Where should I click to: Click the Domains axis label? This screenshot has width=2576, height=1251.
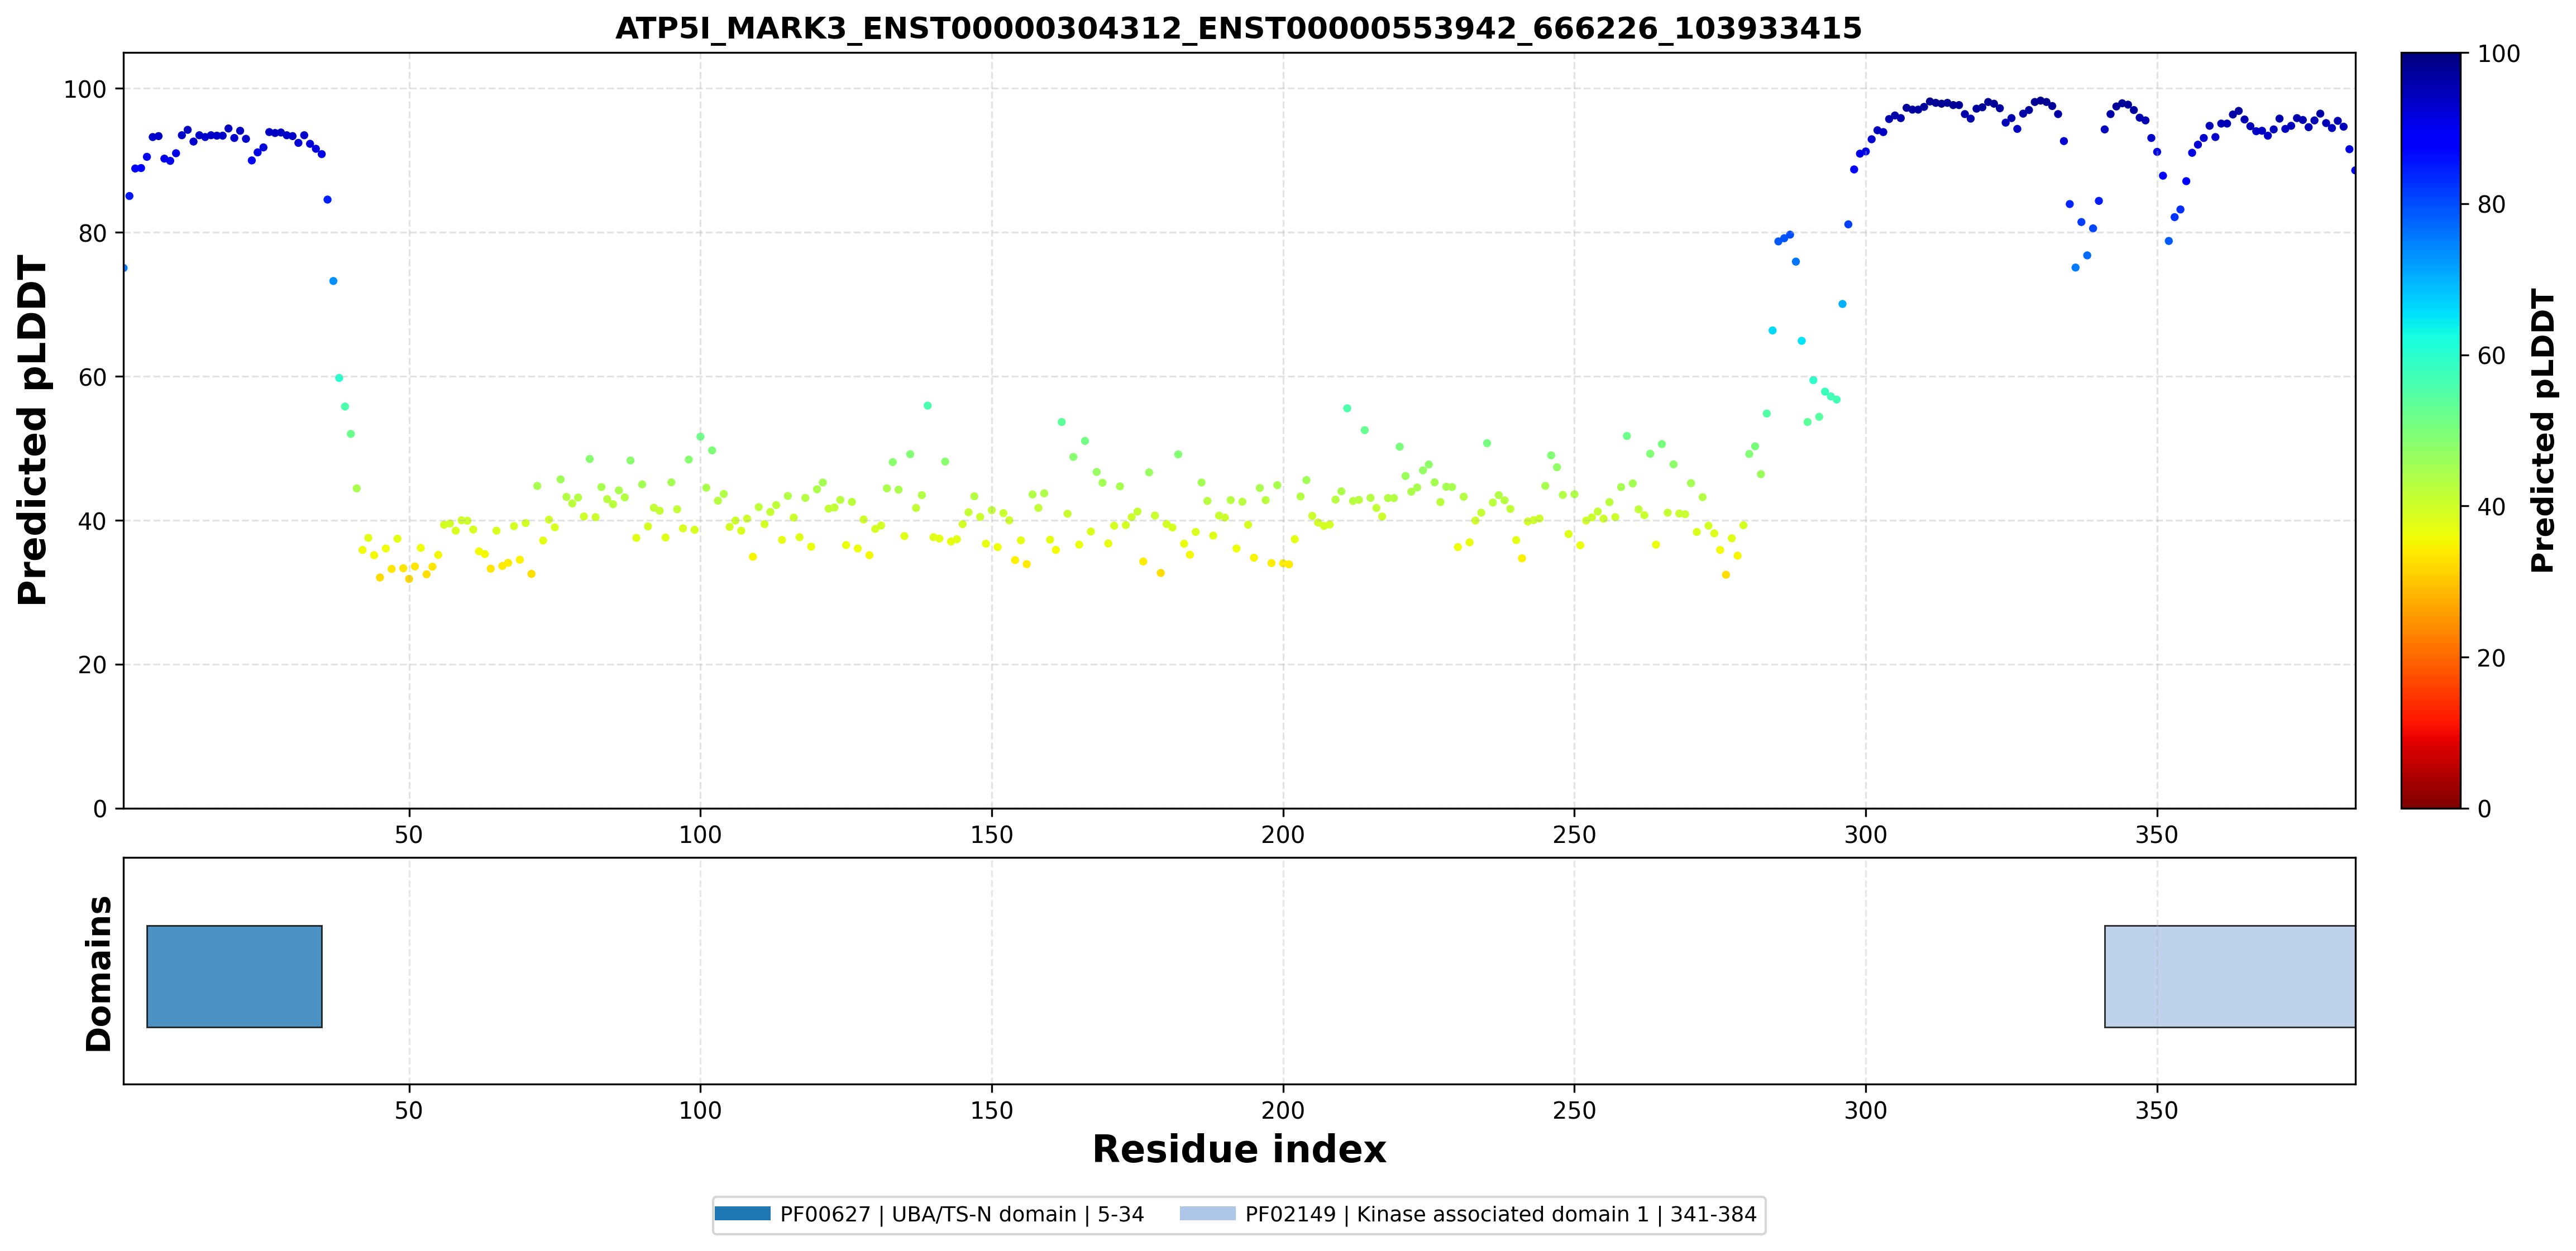point(98,973)
